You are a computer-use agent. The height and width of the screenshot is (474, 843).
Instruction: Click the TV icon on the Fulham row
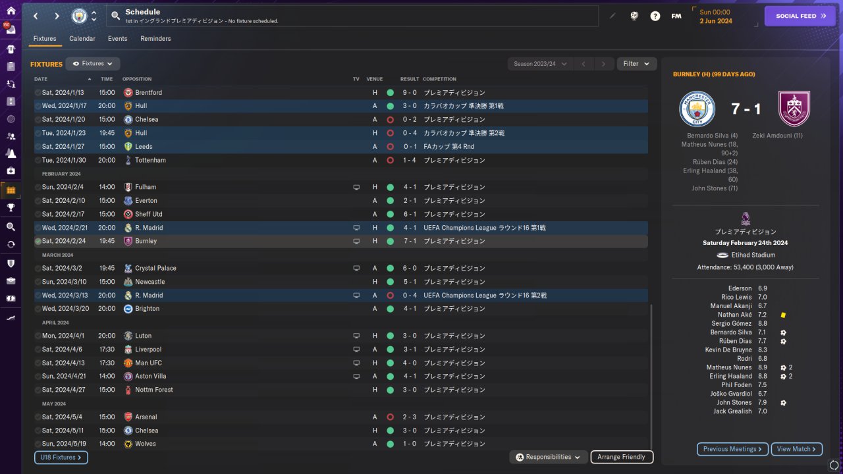tap(356, 187)
